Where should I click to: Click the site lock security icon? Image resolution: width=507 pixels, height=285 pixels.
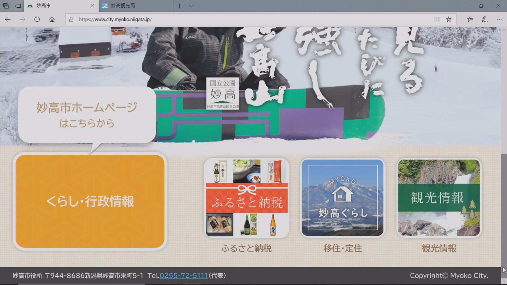pos(71,20)
